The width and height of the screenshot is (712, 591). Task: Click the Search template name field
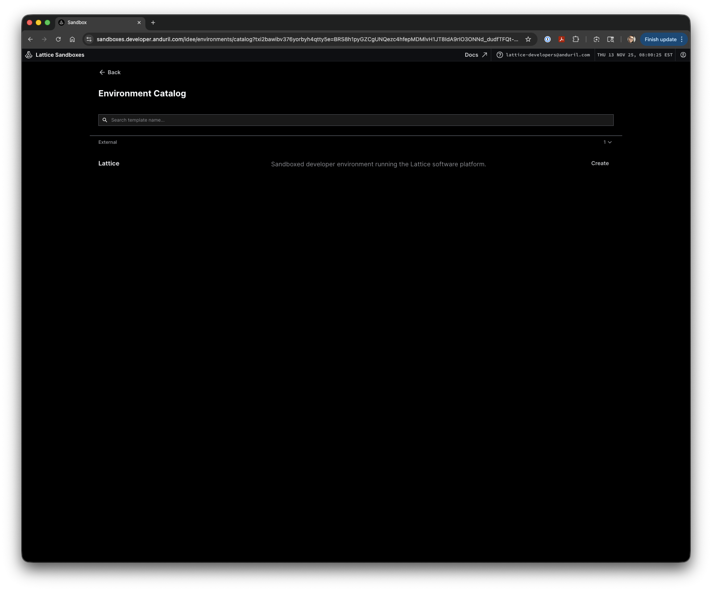click(x=356, y=120)
